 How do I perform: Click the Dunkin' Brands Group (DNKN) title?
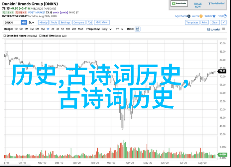[x=30, y=4]
